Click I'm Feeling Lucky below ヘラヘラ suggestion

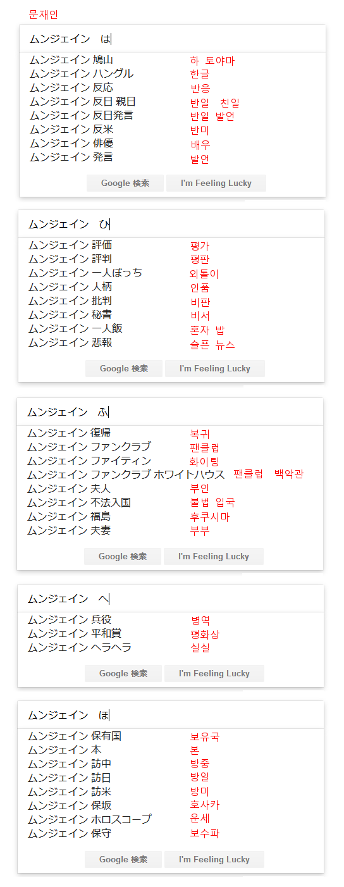tap(214, 674)
